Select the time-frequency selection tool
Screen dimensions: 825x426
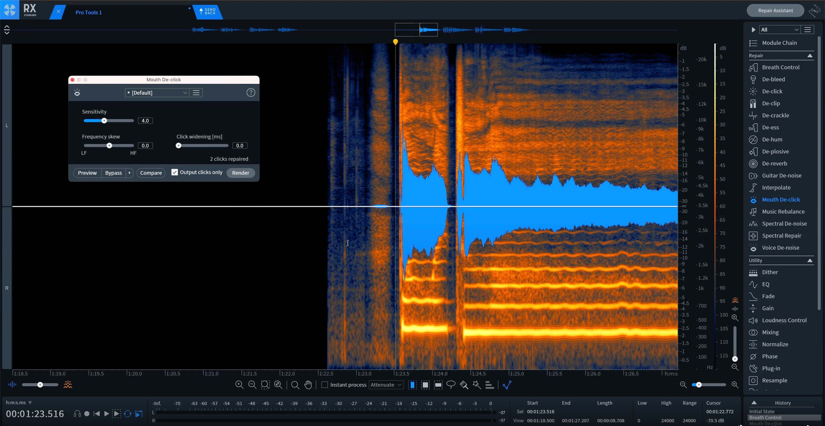click(x=425, y=385)
